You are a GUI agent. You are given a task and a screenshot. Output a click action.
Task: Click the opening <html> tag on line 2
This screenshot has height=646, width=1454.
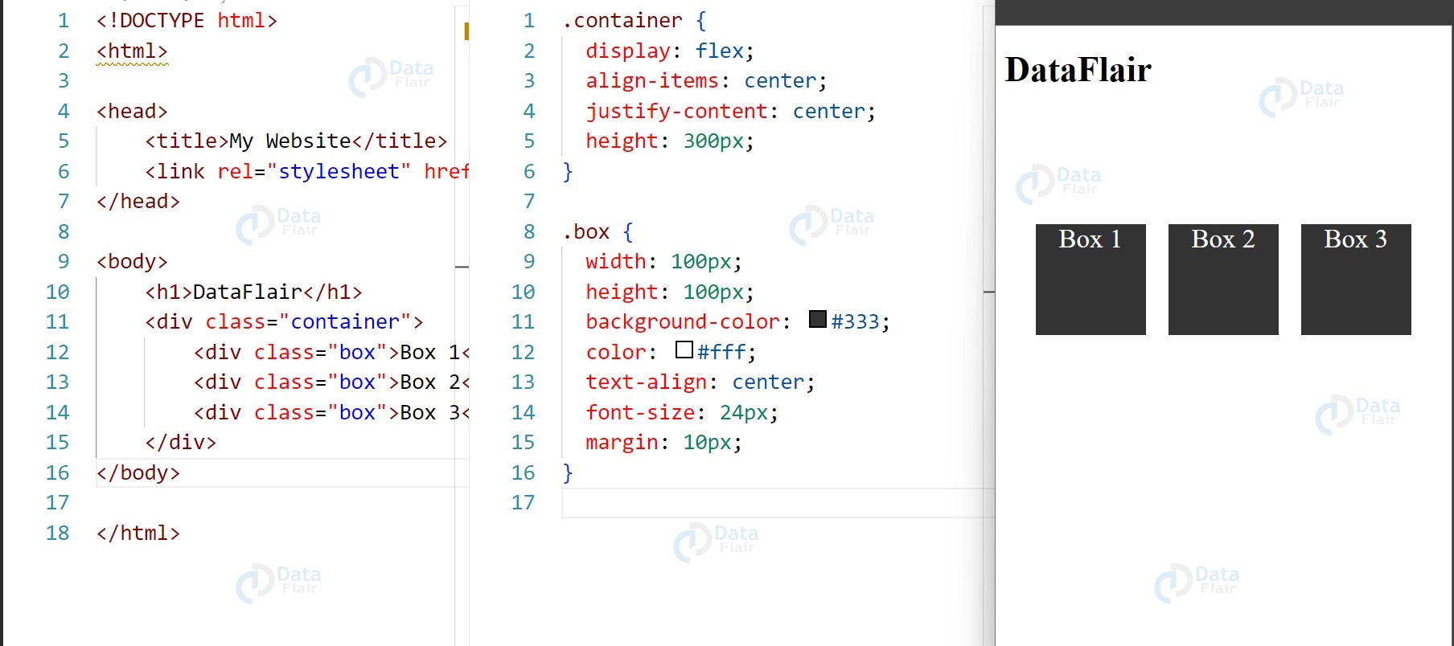tap(132, 51)
